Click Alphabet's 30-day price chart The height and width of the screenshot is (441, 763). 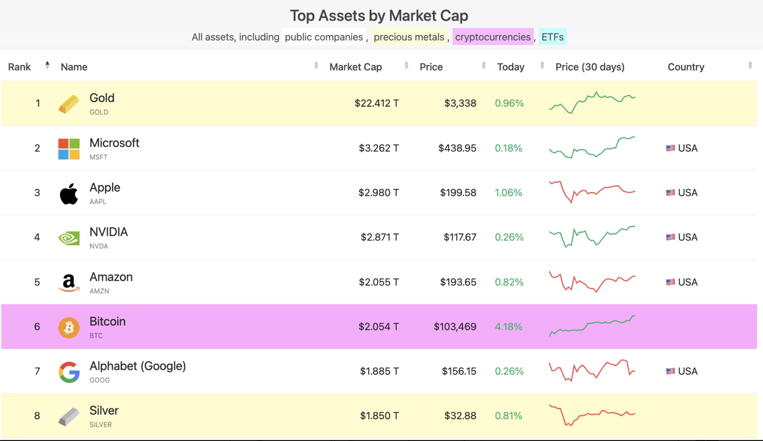point(592,371)
